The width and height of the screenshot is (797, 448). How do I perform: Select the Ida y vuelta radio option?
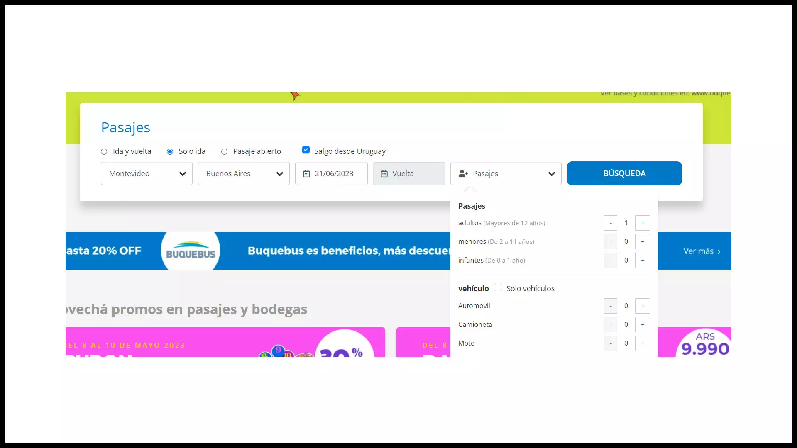click(x=104, y=151)
